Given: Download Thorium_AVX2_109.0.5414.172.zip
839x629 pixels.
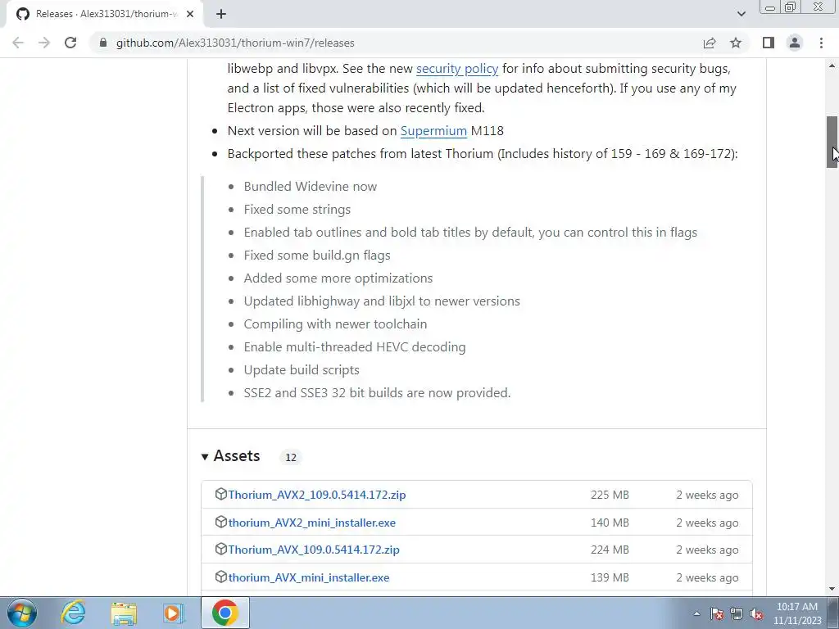Looking at the screenshot, I should point(317,495).
